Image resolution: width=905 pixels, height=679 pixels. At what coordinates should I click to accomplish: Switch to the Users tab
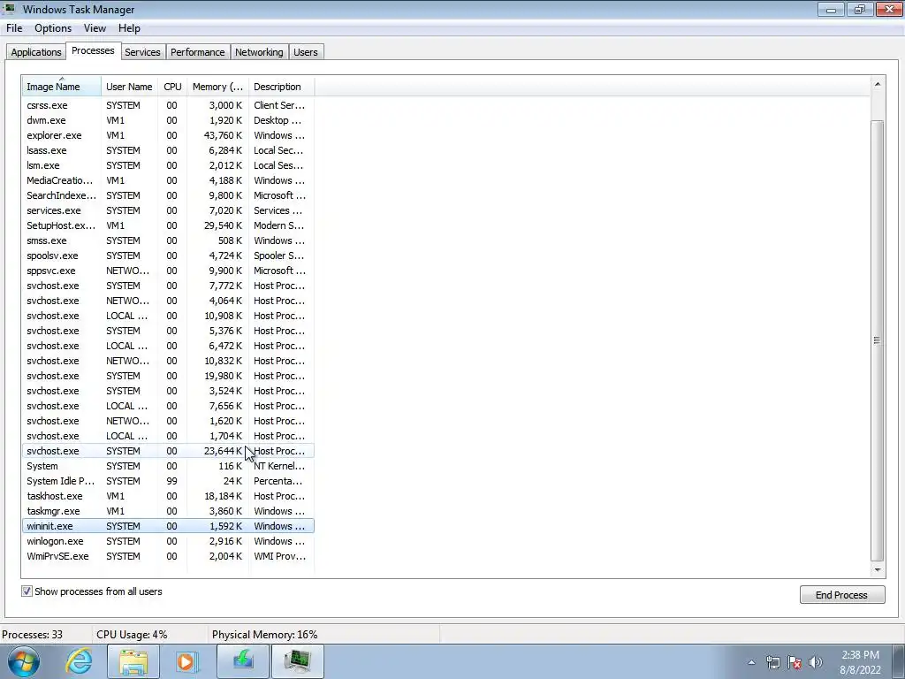coord(305,52)
